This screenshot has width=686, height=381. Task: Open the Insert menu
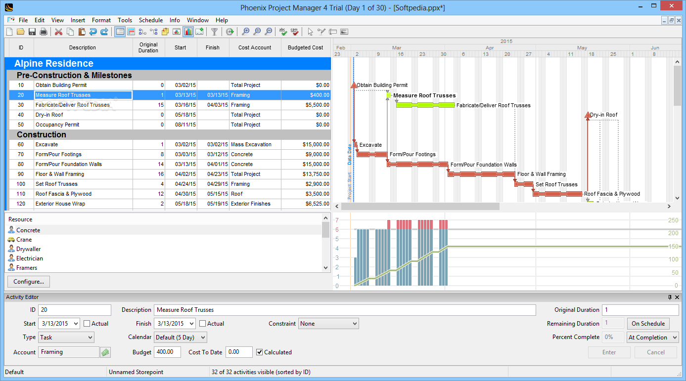click(78, 20)
